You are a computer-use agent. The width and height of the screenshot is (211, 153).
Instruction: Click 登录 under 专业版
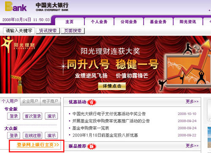click(x=14, y=116)
